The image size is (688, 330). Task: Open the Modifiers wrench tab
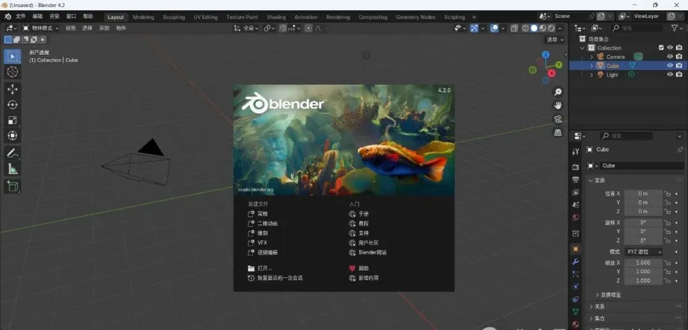576,262
